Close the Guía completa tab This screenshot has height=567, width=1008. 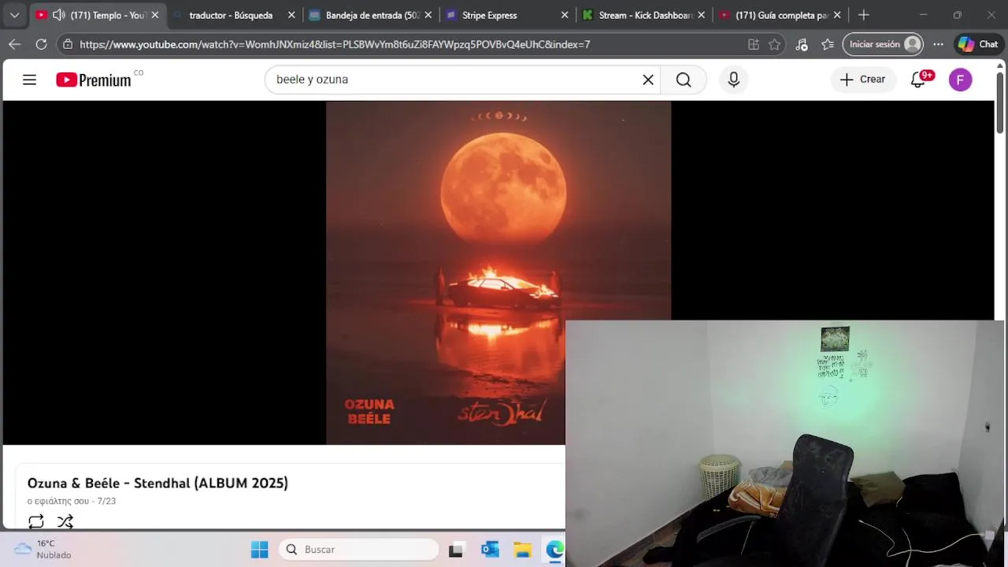click(x=837, y=15)
